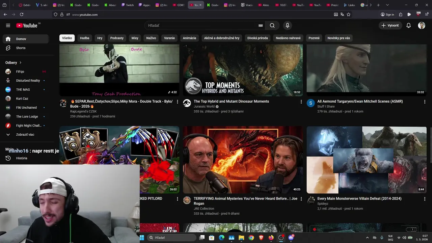Click the YouTube logo
This screenshot has height=243, width=432.
27,25
